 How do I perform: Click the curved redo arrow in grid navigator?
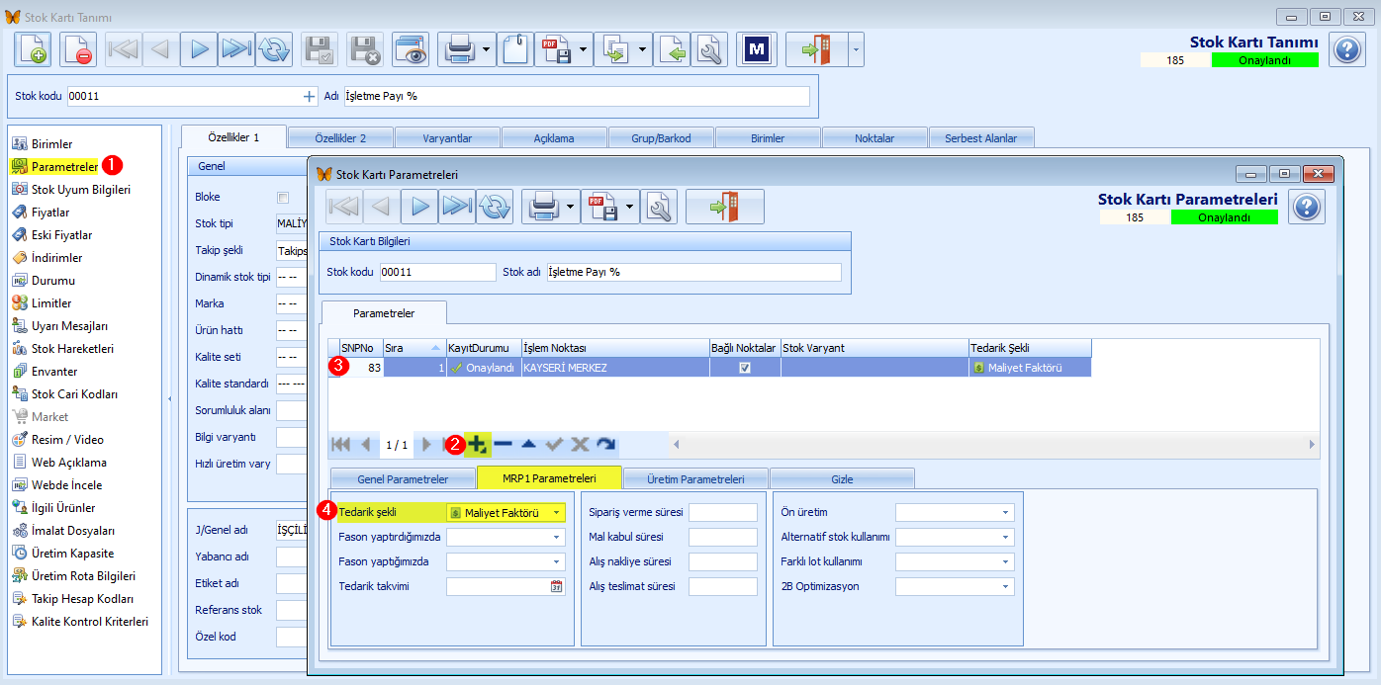tap(605, 445)
